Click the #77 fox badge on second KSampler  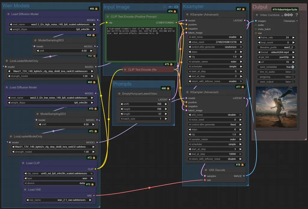240,87
